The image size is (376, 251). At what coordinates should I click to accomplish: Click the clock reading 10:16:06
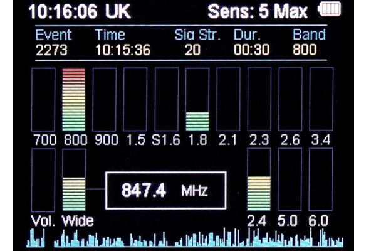pos(63,11)
